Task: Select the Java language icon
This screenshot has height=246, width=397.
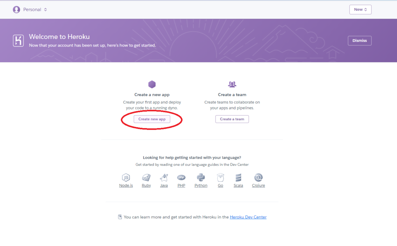Action: [164, 177]
